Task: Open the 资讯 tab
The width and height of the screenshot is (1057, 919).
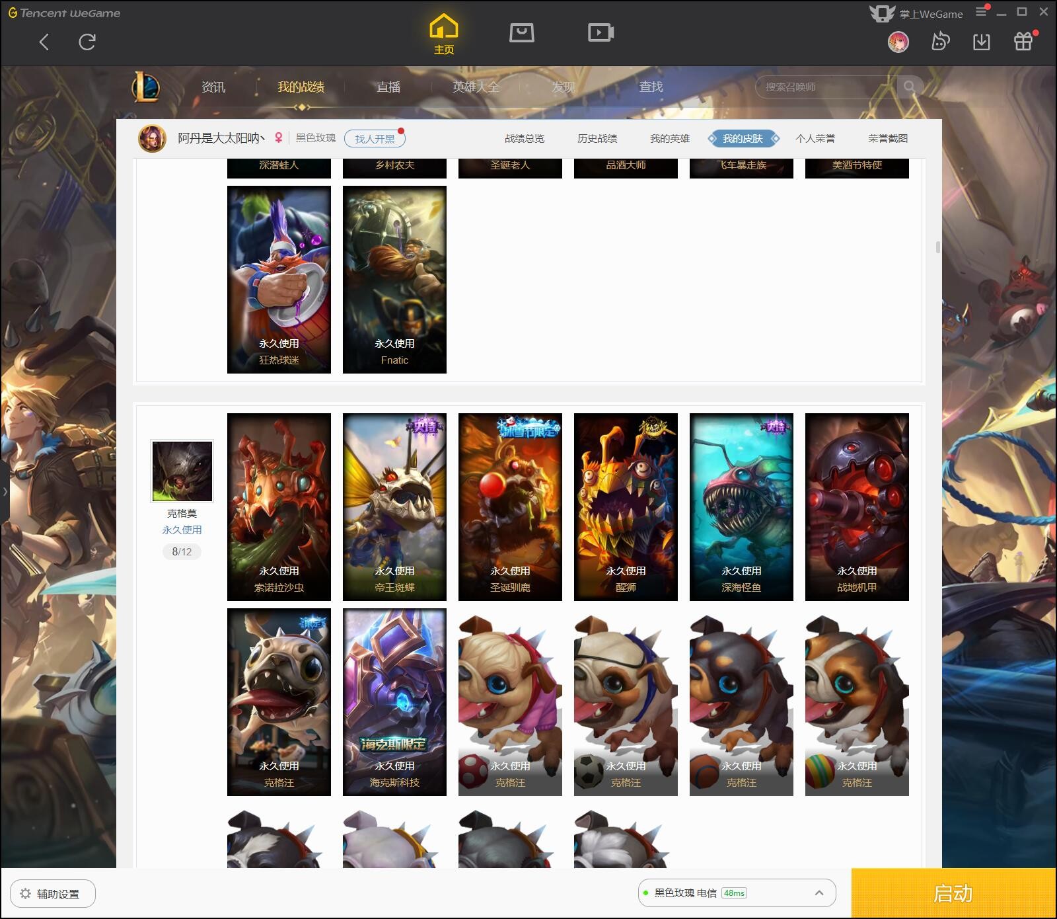Action: (213, 87)
